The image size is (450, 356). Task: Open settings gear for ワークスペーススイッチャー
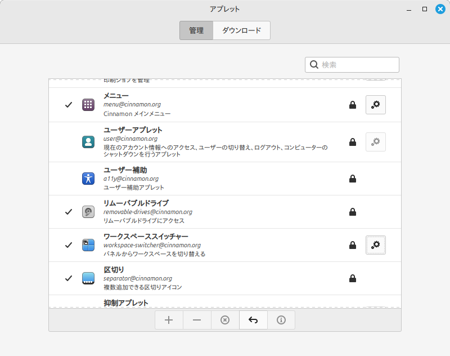pos(375,245)
